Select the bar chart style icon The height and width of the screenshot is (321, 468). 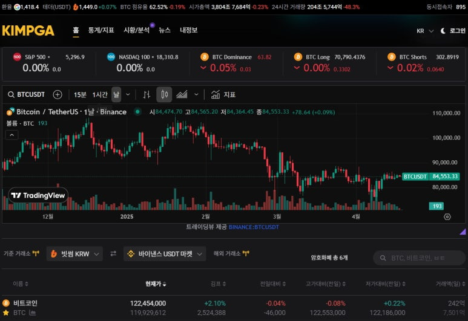[147, 95]
